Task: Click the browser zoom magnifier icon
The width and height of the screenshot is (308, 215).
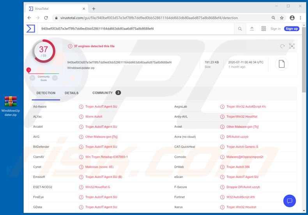Action: (273, 18)
